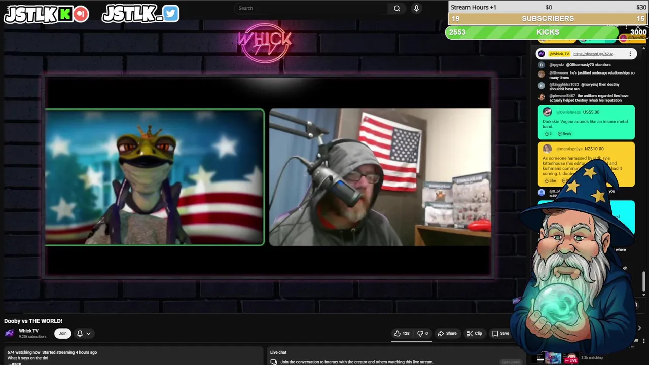Click the @plevancl5457 profile avatar
Screen dimensions: 649x365
tap(542, 96)
